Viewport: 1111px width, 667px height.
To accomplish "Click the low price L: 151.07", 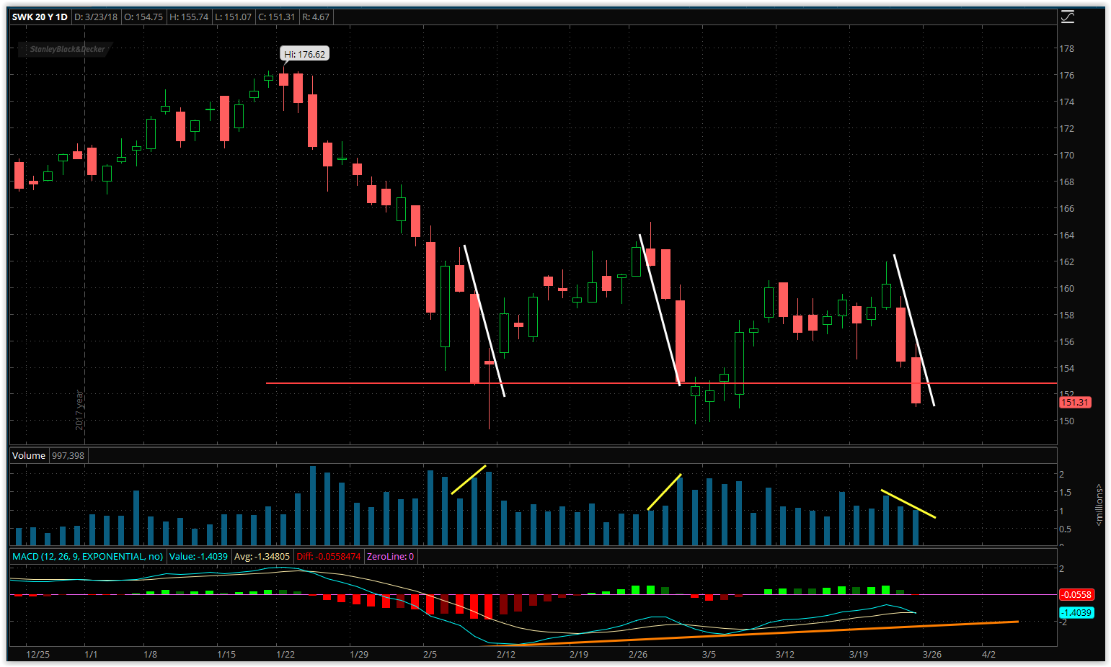I will click(x=234, y=17).
